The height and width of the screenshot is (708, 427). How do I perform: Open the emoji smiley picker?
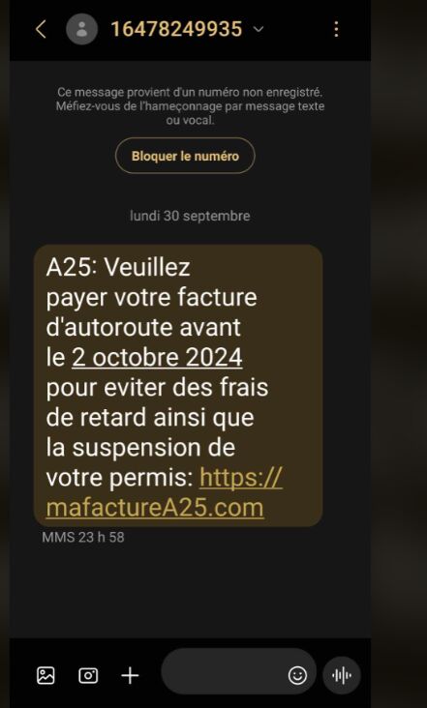(297, 675)
